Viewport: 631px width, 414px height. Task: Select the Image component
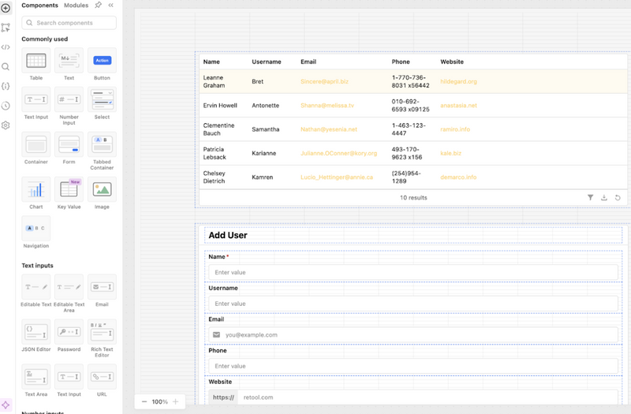coord(102,193)
